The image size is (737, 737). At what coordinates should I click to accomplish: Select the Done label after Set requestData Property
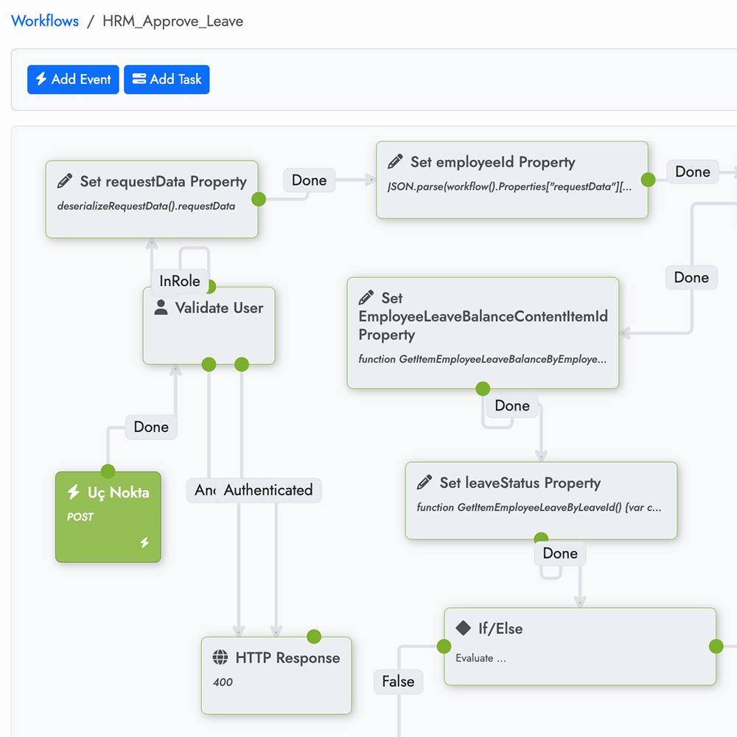[x=309, y=181]
